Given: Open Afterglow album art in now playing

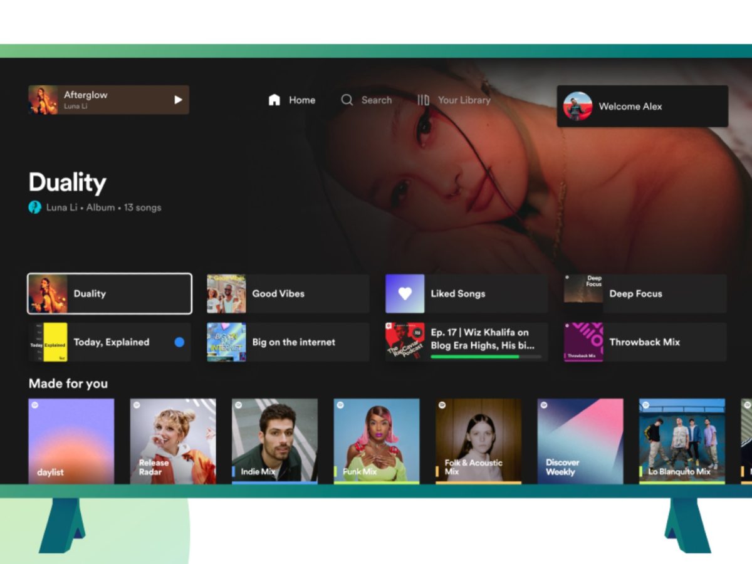Looking at the screenshot, I should pyautogui.click(x=43, y=100).
